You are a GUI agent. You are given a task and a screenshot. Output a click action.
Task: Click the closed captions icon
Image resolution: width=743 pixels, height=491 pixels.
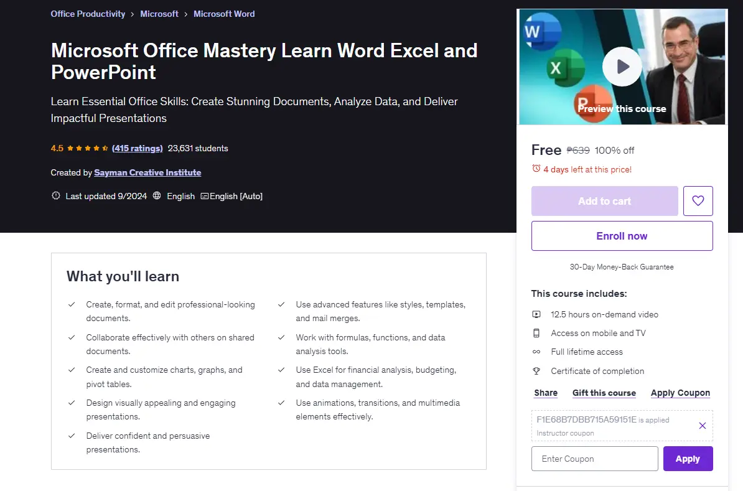click(x=204, y=196)
